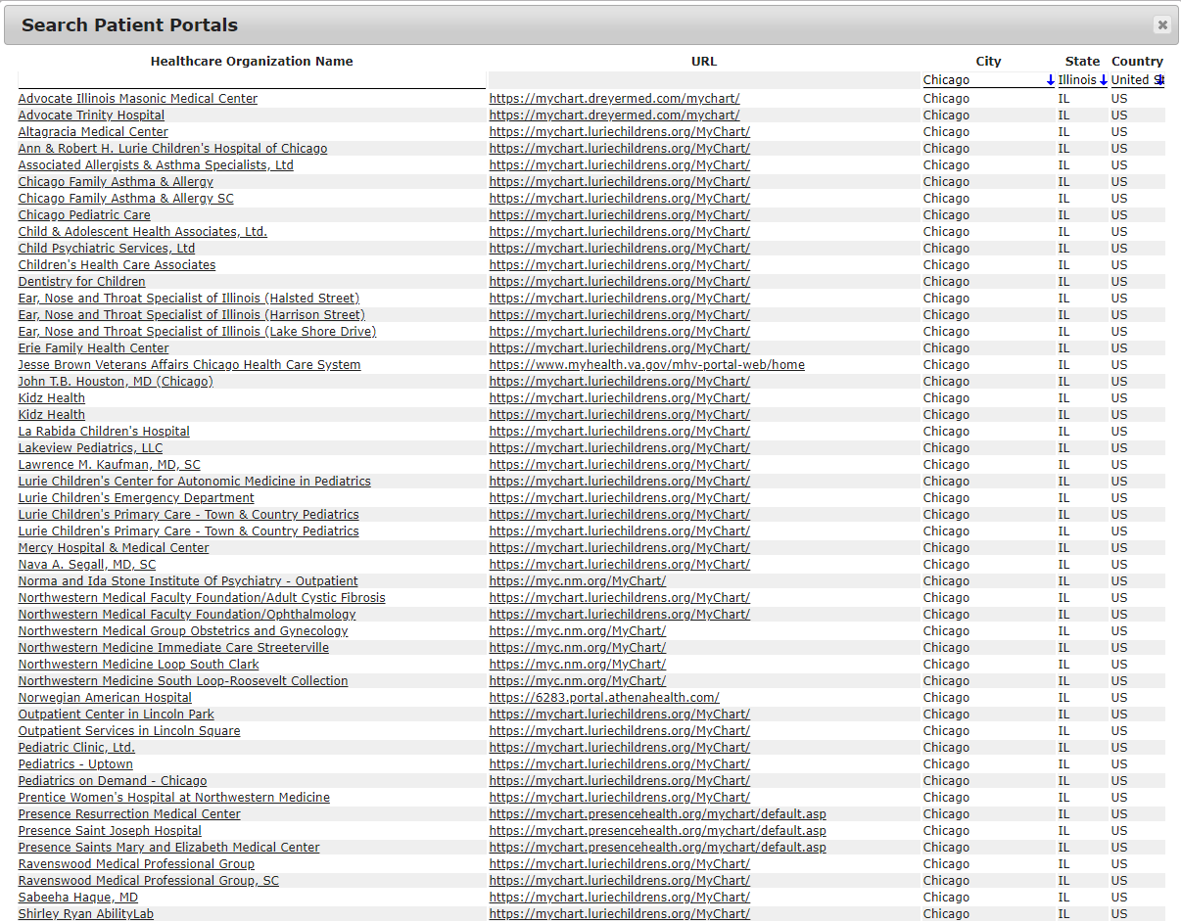Viewport: 1181px width, 923px height.
Task: Select Ravenswood Medical Professional Group, SC
Action: [x=149, y=881]
